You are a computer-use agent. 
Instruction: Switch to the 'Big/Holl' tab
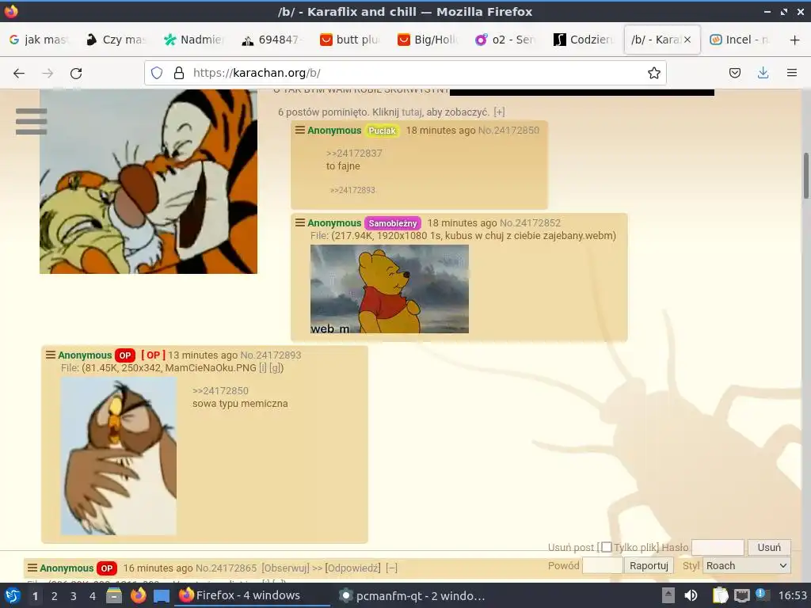428,40
